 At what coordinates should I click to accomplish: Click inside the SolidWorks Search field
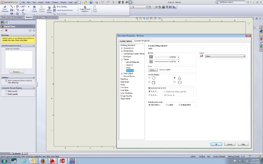[x=232, y=2]
